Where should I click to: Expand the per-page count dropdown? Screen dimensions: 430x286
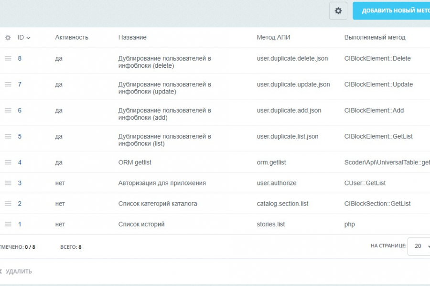[419, 246]
